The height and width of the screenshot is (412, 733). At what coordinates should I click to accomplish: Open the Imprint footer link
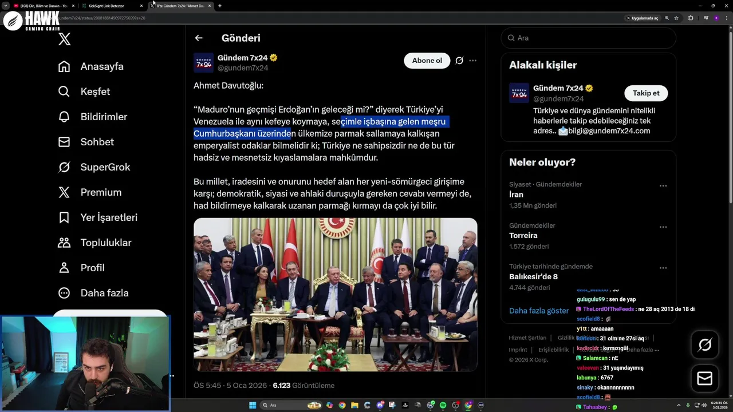click(518, 350)
